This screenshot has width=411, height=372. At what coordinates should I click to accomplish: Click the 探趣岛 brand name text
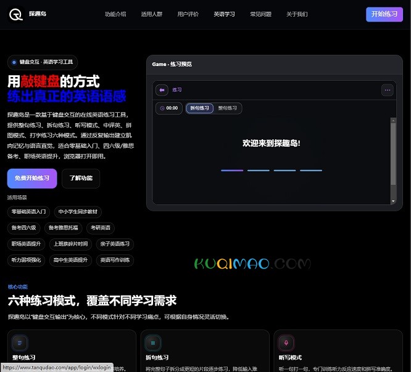point(38,14)
